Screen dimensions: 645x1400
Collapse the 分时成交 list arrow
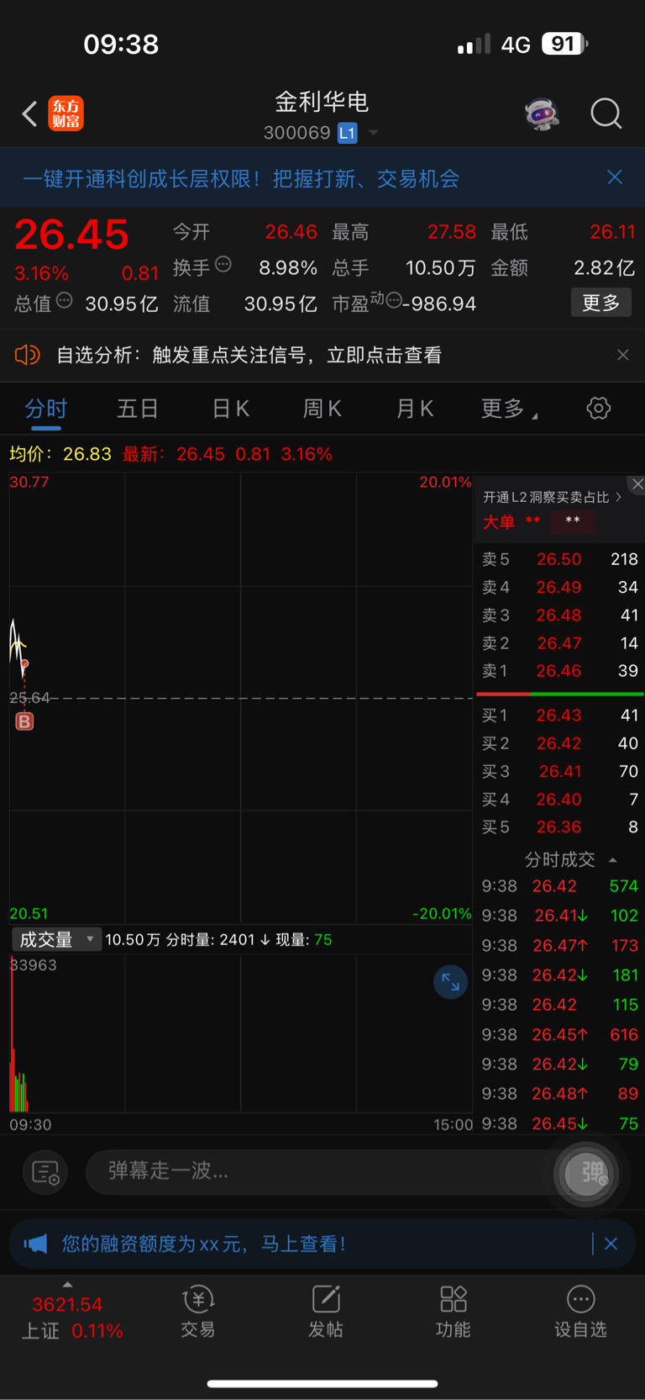(613, 859)
